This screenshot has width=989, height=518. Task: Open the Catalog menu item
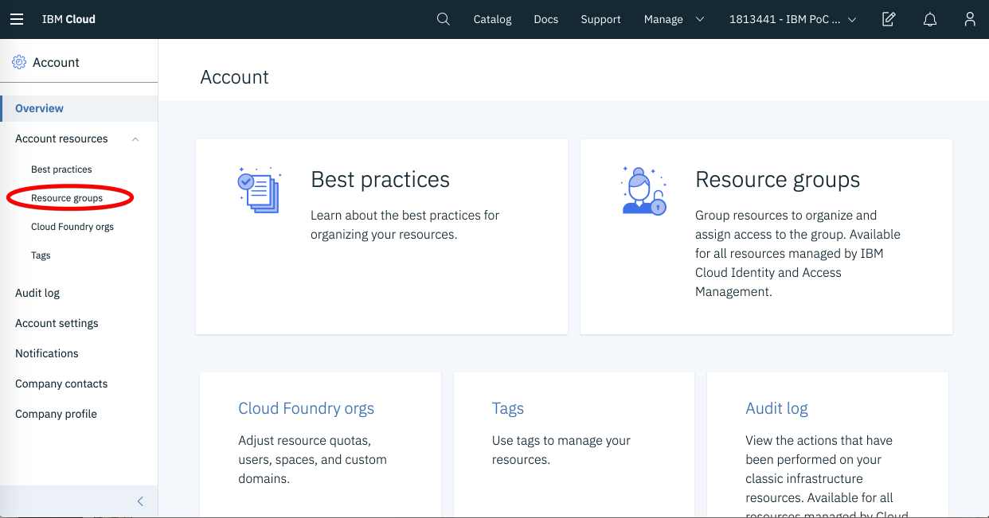[x=492, y=19]
